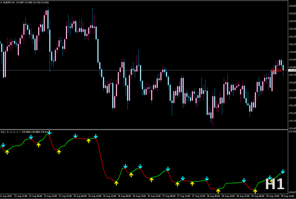296x199 pixels.
Task: Click the leftmost yellow buy arrow
Action: [7, 152]
